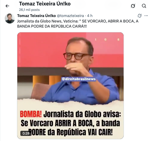Click the man's glasses in the video

point(76,56)
